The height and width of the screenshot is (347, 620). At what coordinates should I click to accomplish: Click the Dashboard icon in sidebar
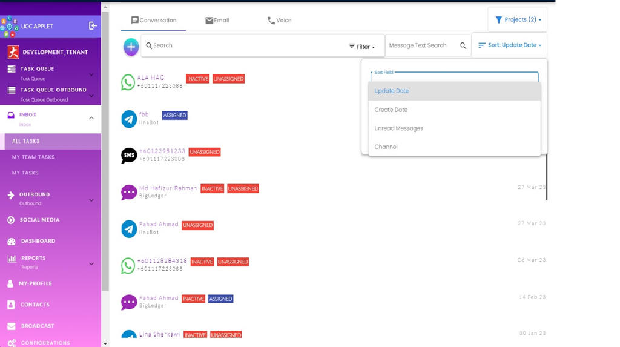click(12, 242)
